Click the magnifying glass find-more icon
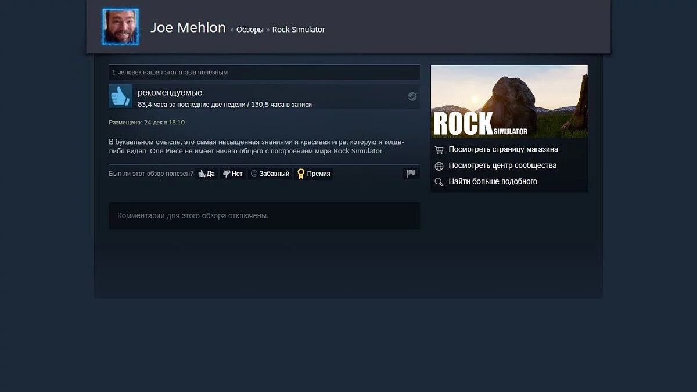697x392 pixels. point(439,182)
